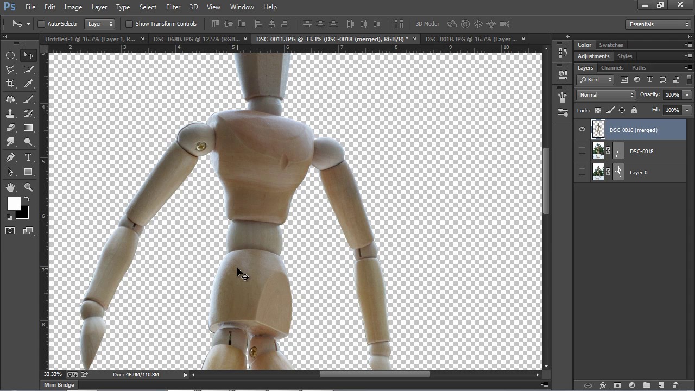
Task: Click the foreground color swatch
Action: [x=14, y=204]
